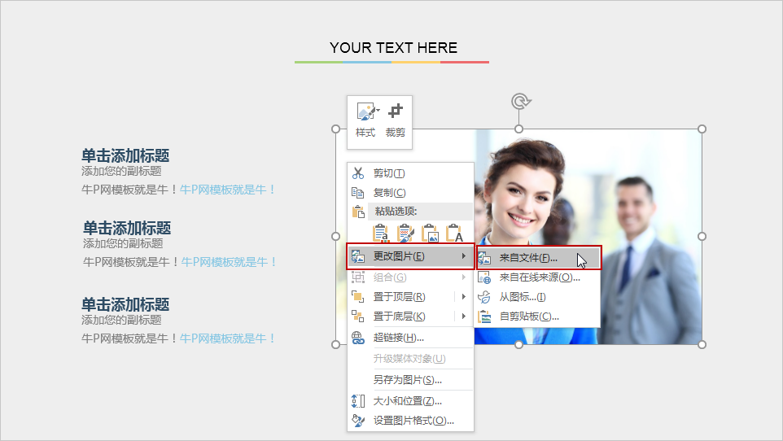Viewport: 783px width, 441px height.
Task: Click the bottom-right corner handle of picture
Action: point(702,345)
